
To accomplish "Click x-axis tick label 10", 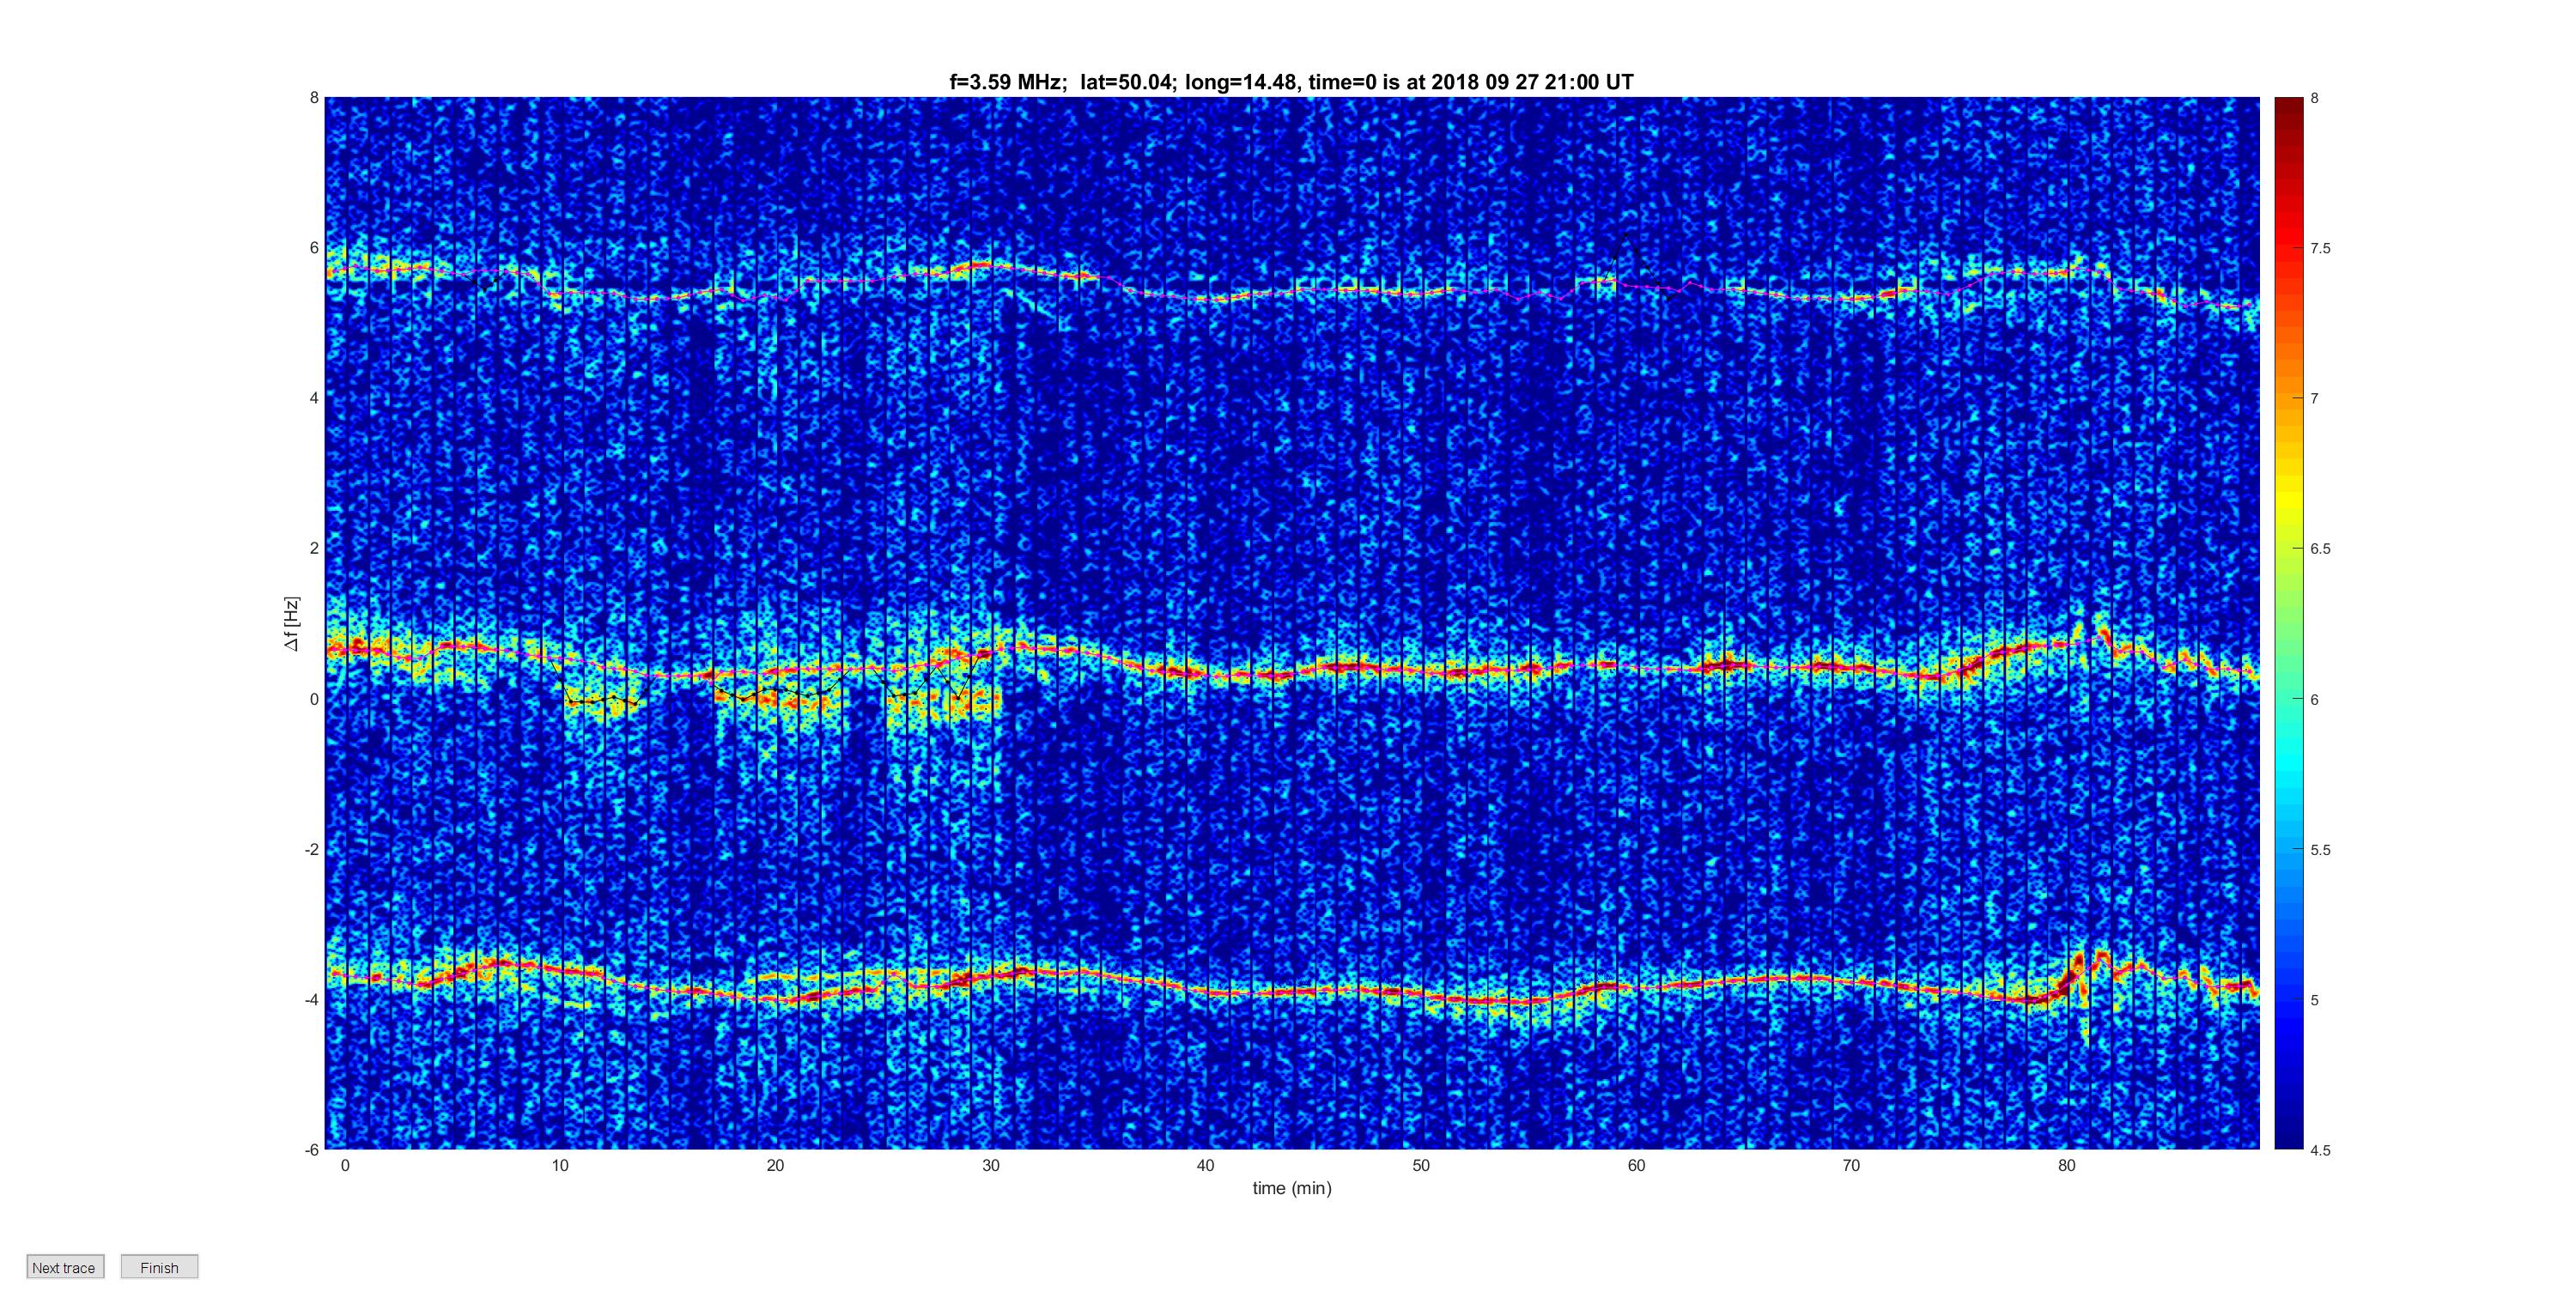I will [560, 1165].
